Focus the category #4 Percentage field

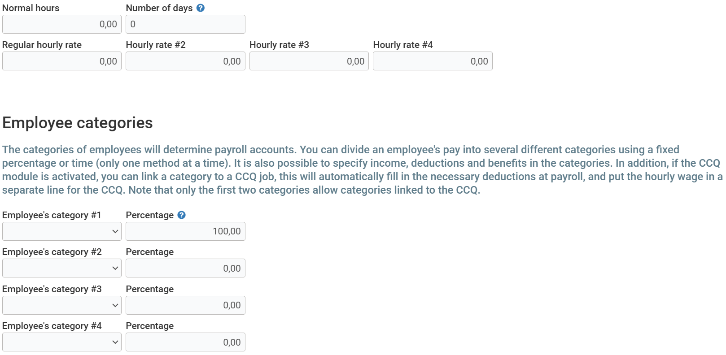tap(185, 342)
